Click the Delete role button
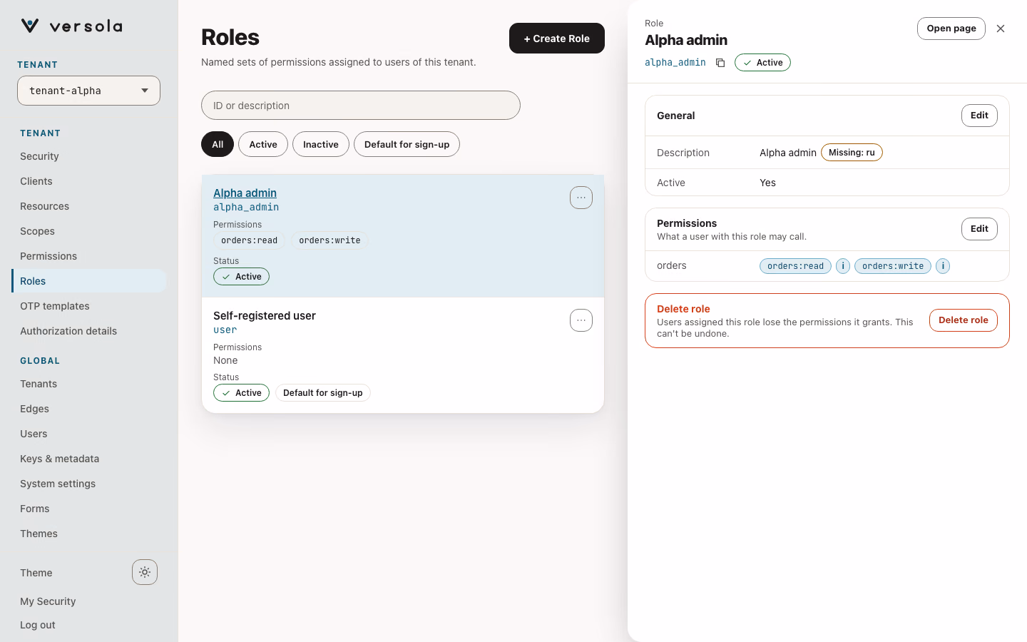 click(963, 320)
